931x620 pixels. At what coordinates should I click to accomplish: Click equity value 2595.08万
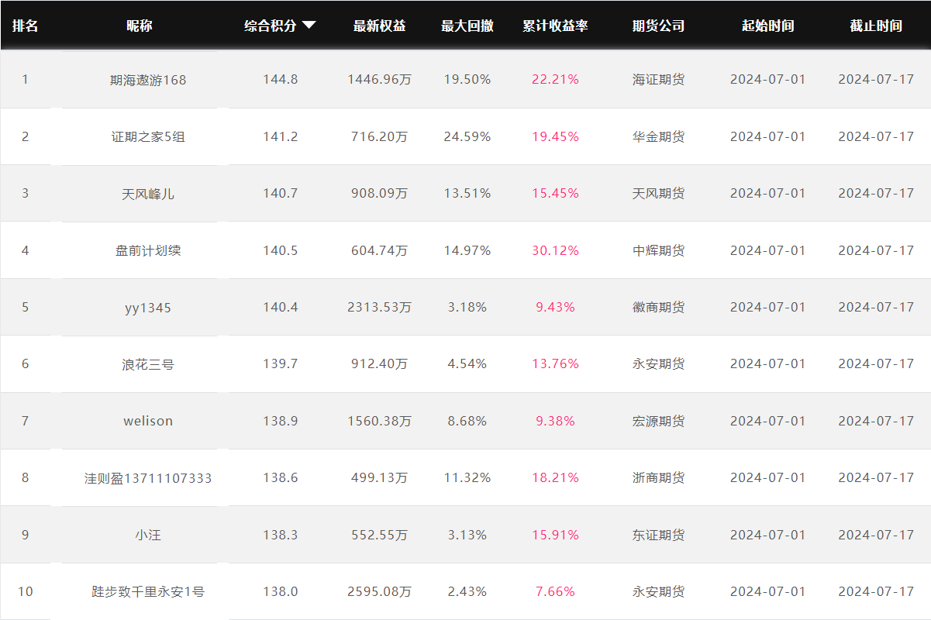(379, 591)
